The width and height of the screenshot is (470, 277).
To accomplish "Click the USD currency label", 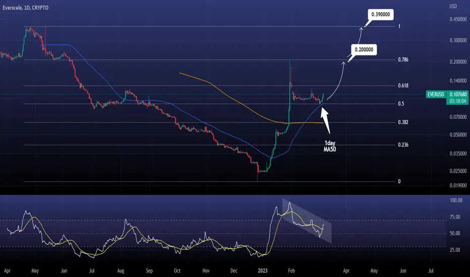I will (x=453, y=6).
